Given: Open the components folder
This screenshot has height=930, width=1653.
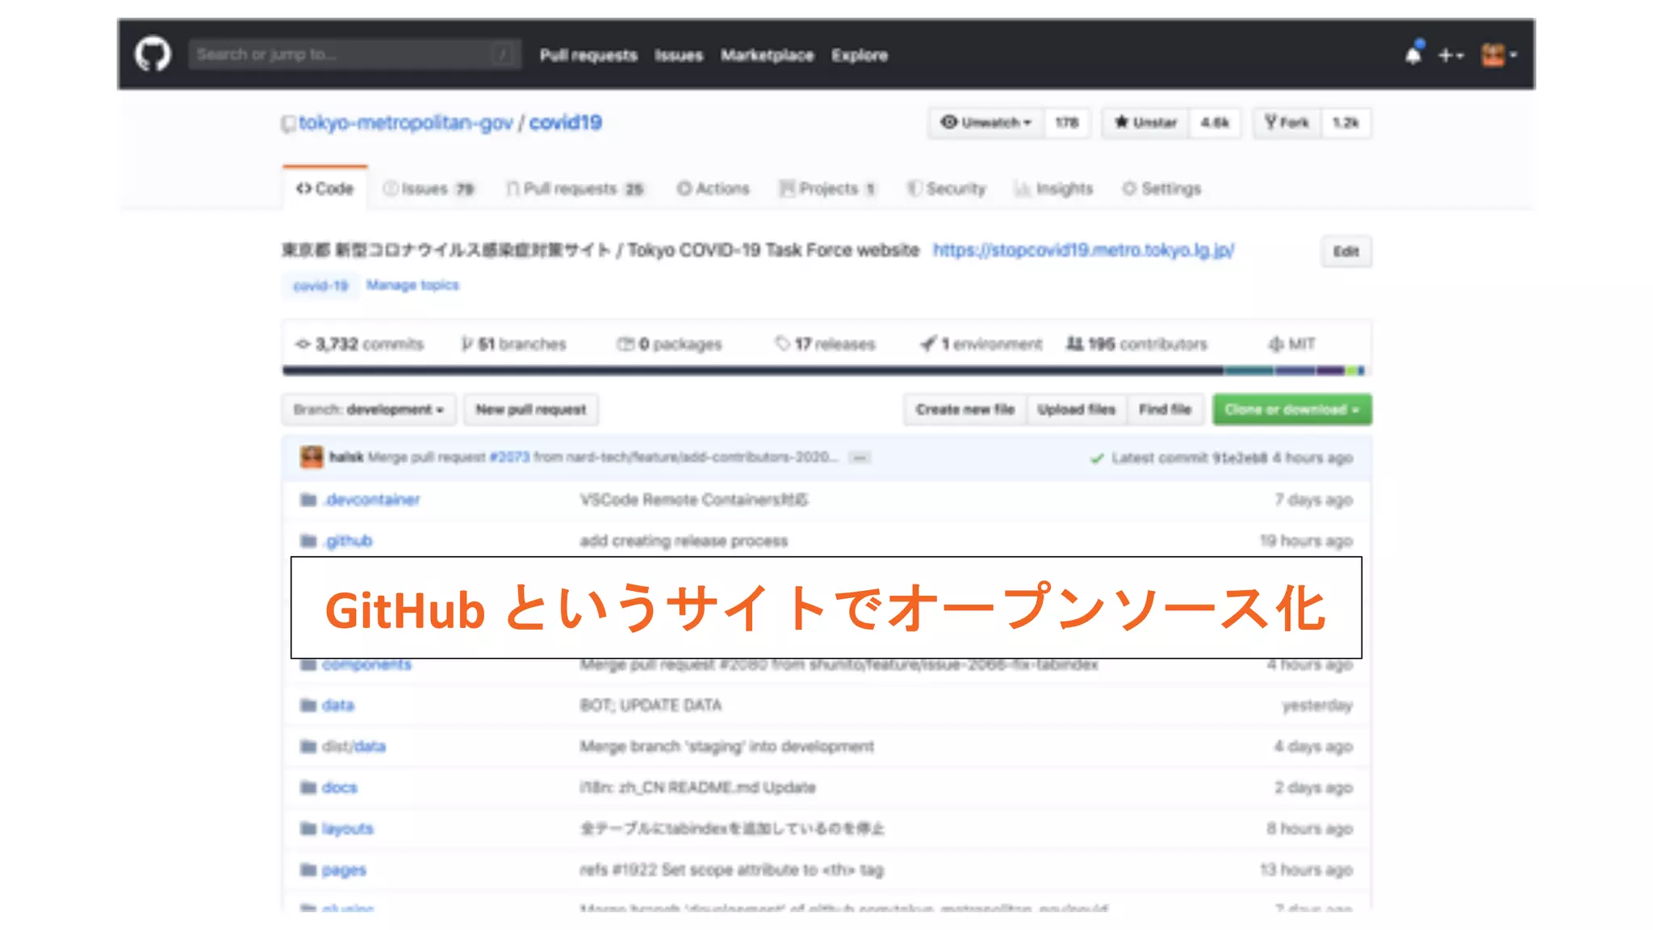Looking at the screenshot, I should [366, 664].
